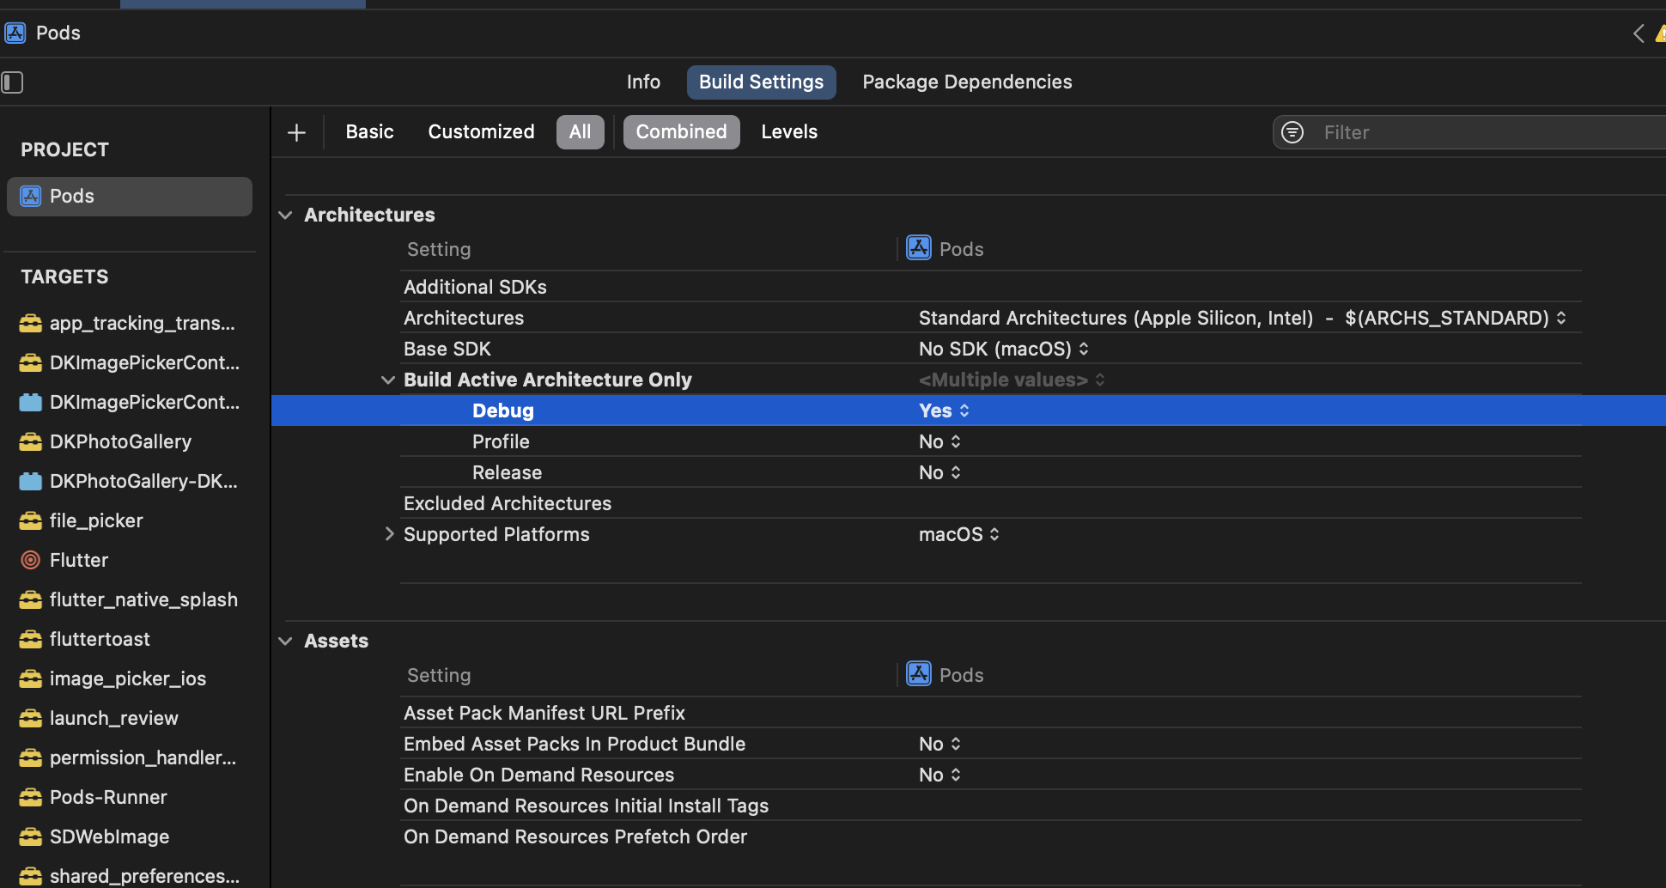This screenshot has height=888, width=1666.
Task: Click the back navigation arrow at top right
Action: click(1638, 33)
